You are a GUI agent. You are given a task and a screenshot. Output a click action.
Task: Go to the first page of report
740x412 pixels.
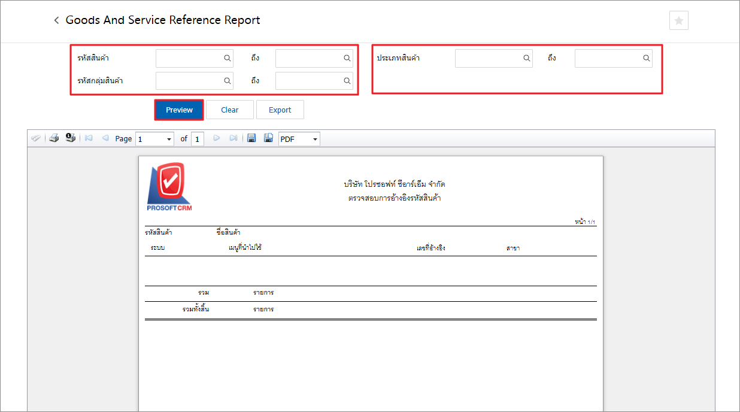click(x=89, y=138)
